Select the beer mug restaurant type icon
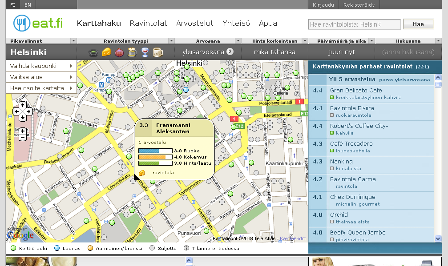448x266 pixels. click(x=132, y=52)
